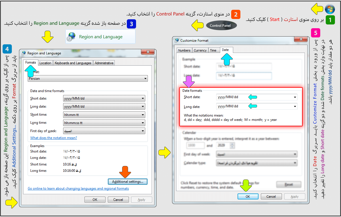Open the Region and Language item
341x217 pixels.
point(101,37)
